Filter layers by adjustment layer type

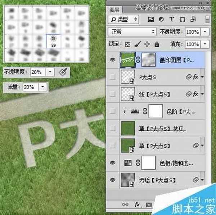pos(161,19)
